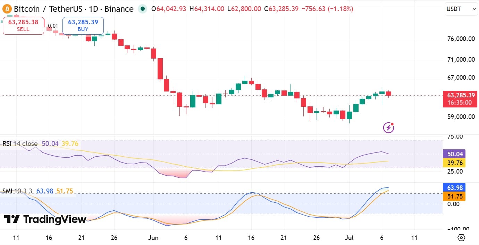
Task: Click the 0.01 spread value
Action: [53, 26]
